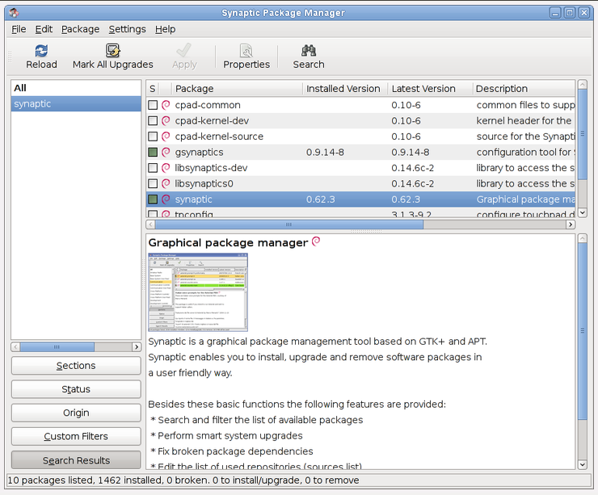The width and height of the screenshot is (598, 495).
Task: Click the Custom Filters button
Action: pyautogui.click(x=76, y=436)
